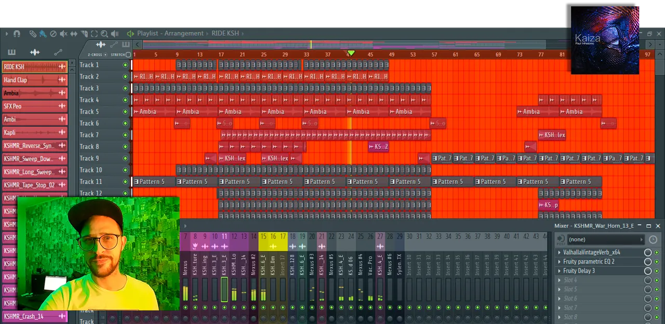The image size is (665, 324).
Task: Click waveform icon above Z-CROSS label
Action: (101, 45)
